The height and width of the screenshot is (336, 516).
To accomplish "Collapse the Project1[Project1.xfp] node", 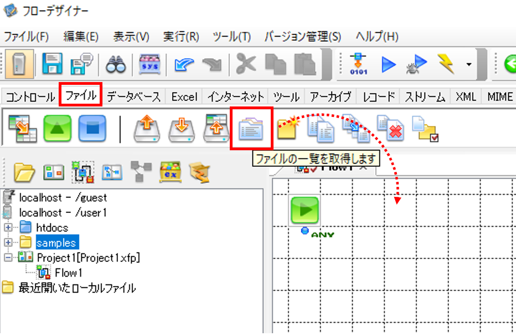I will [8, 257].
